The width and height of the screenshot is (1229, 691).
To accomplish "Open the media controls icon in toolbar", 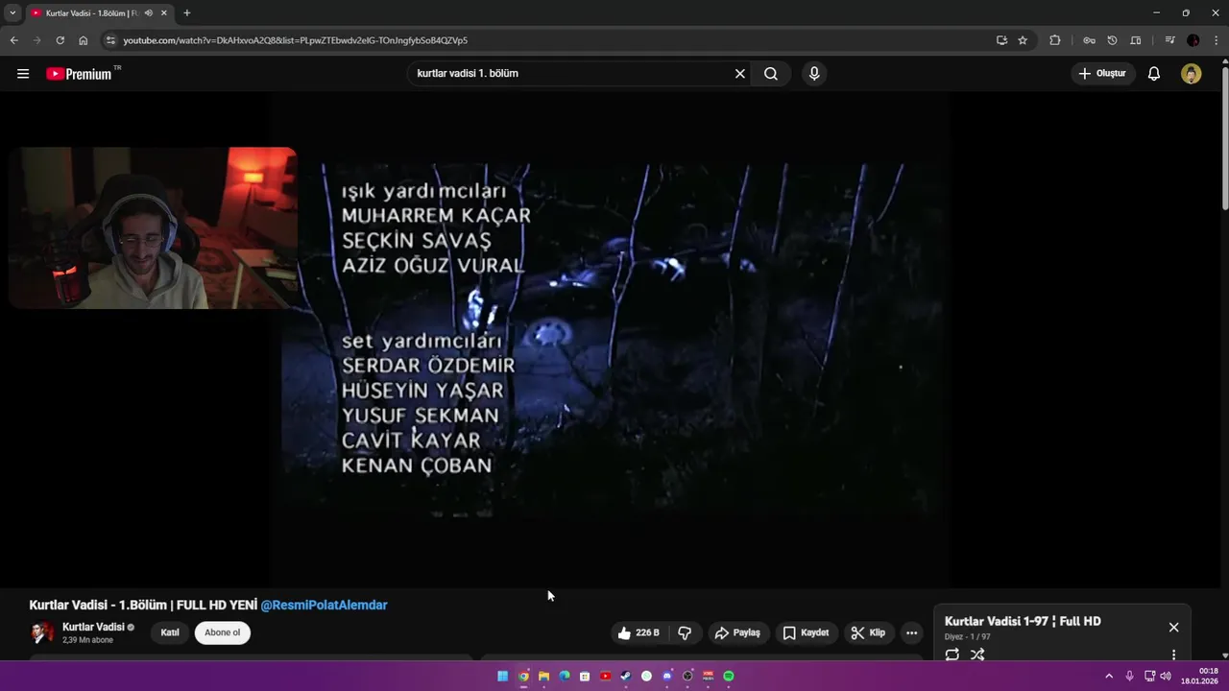I will (x=1169, y=40).
